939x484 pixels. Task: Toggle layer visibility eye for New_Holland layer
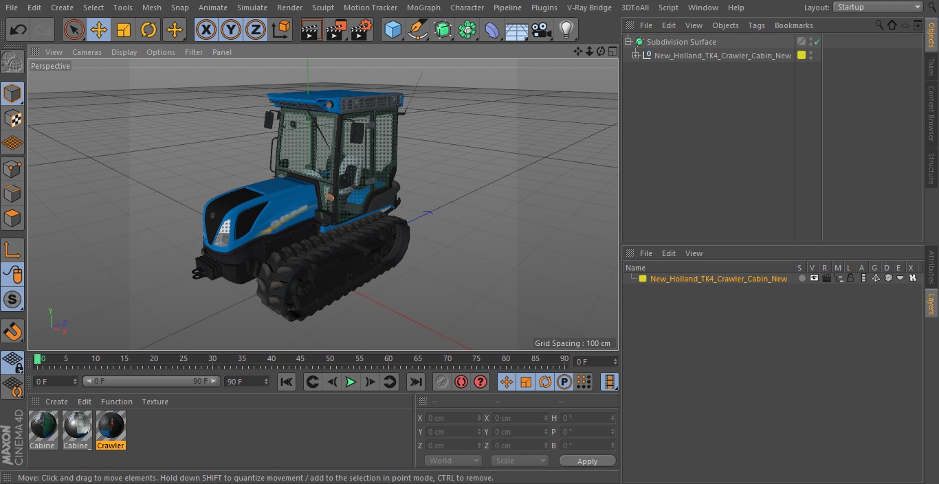click(814, 278)
